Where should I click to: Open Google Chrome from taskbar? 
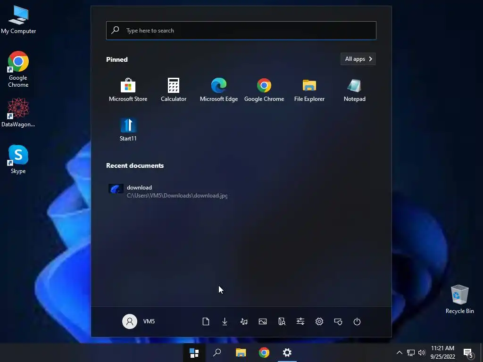pyautogui.click(x=264, y=353)
